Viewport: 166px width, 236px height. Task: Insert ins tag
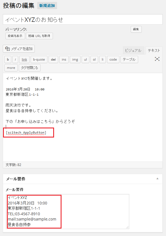click(x=64, y=59)
